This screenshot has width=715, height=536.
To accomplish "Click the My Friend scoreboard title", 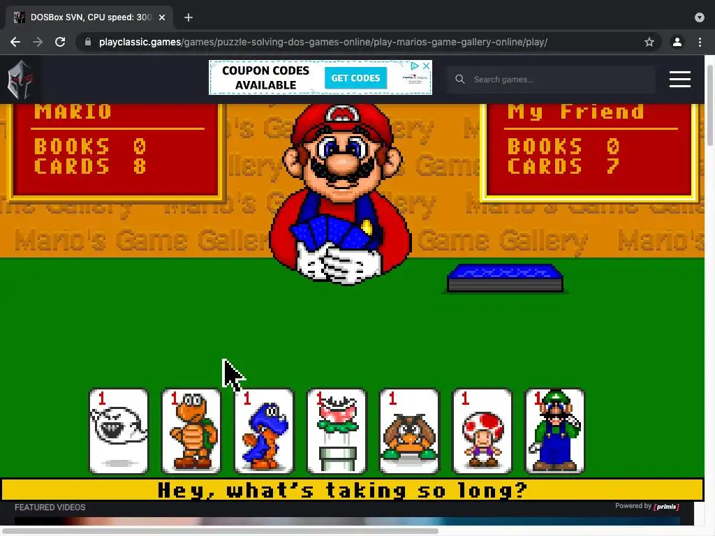I will [x=576, y=112].
